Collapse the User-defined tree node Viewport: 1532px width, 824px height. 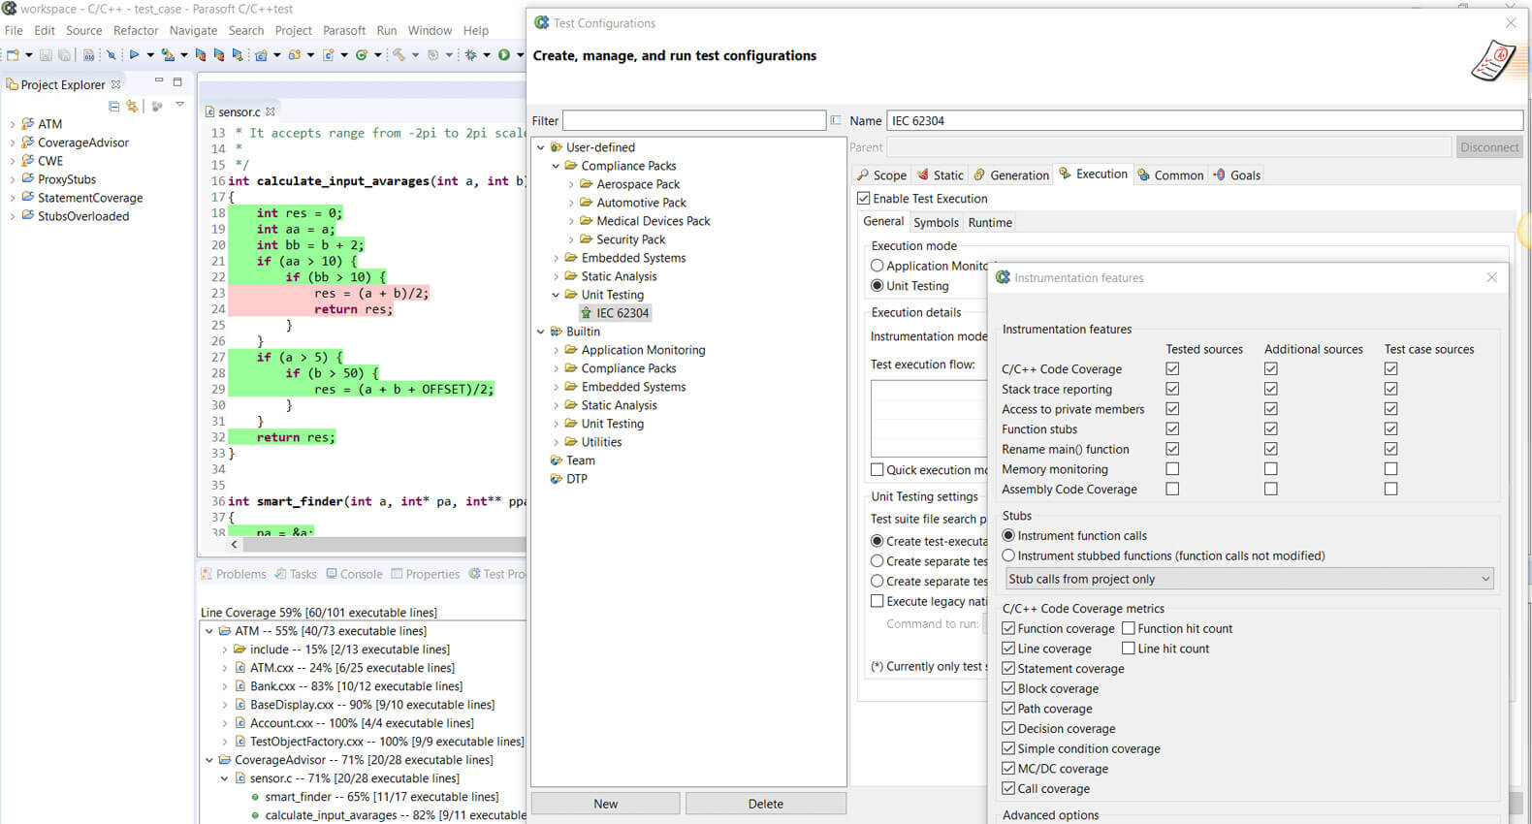[541, 147]
